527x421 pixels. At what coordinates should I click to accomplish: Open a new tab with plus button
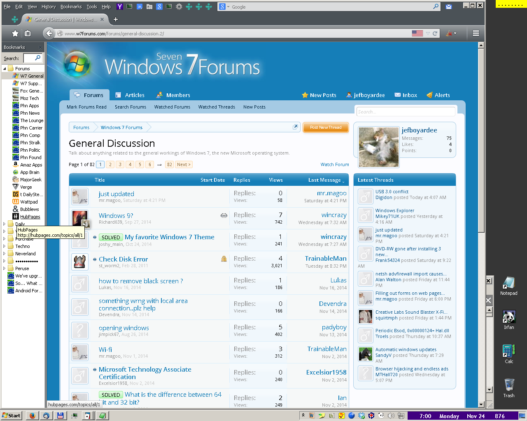[x=116, y=19]
